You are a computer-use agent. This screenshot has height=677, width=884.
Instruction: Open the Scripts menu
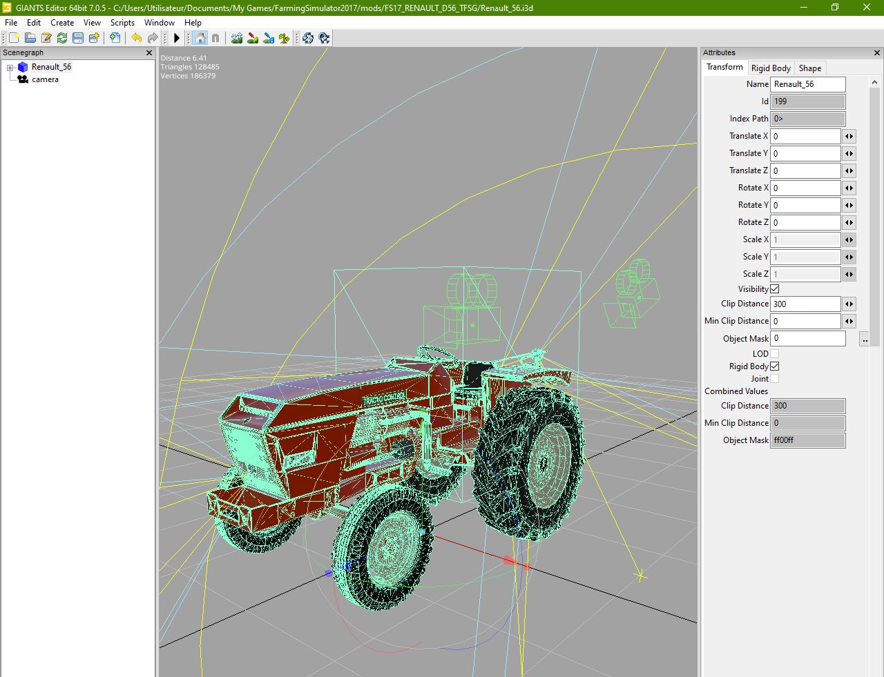pos(122,23)
